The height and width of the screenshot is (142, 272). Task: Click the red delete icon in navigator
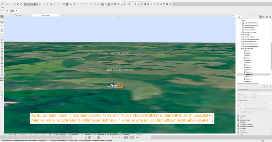coord(270,86)
